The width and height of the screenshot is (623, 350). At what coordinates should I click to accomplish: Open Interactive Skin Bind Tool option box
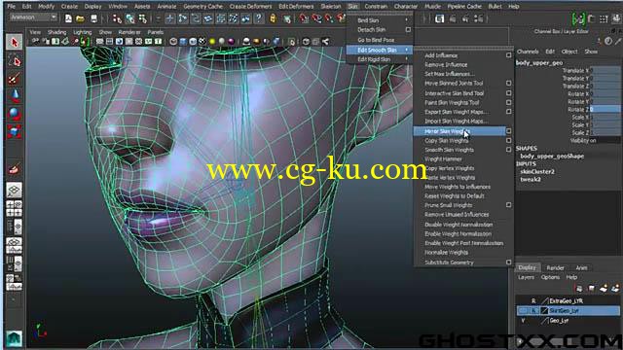508,93
